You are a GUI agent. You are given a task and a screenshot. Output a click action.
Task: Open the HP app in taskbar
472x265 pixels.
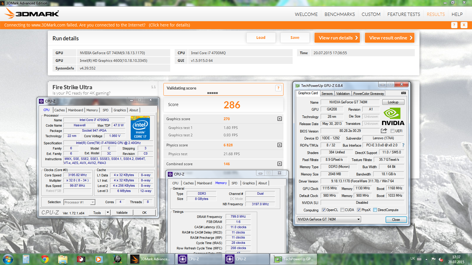(x=117, y=259)
